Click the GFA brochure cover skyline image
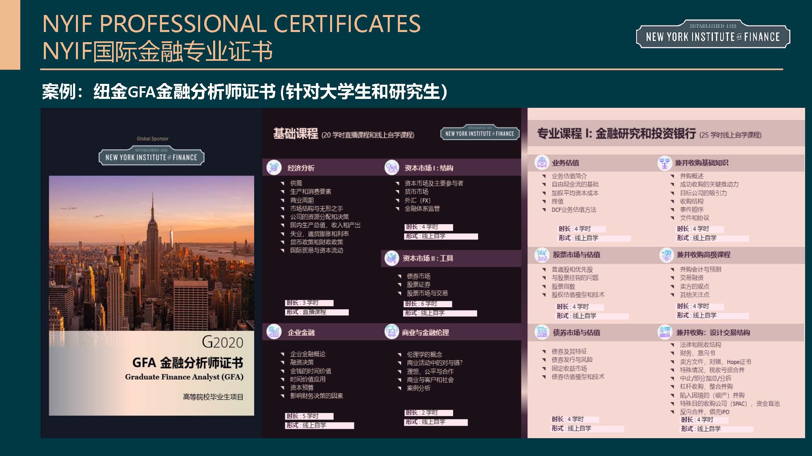The height and width of the screenshot is (456, 812). 151,253
